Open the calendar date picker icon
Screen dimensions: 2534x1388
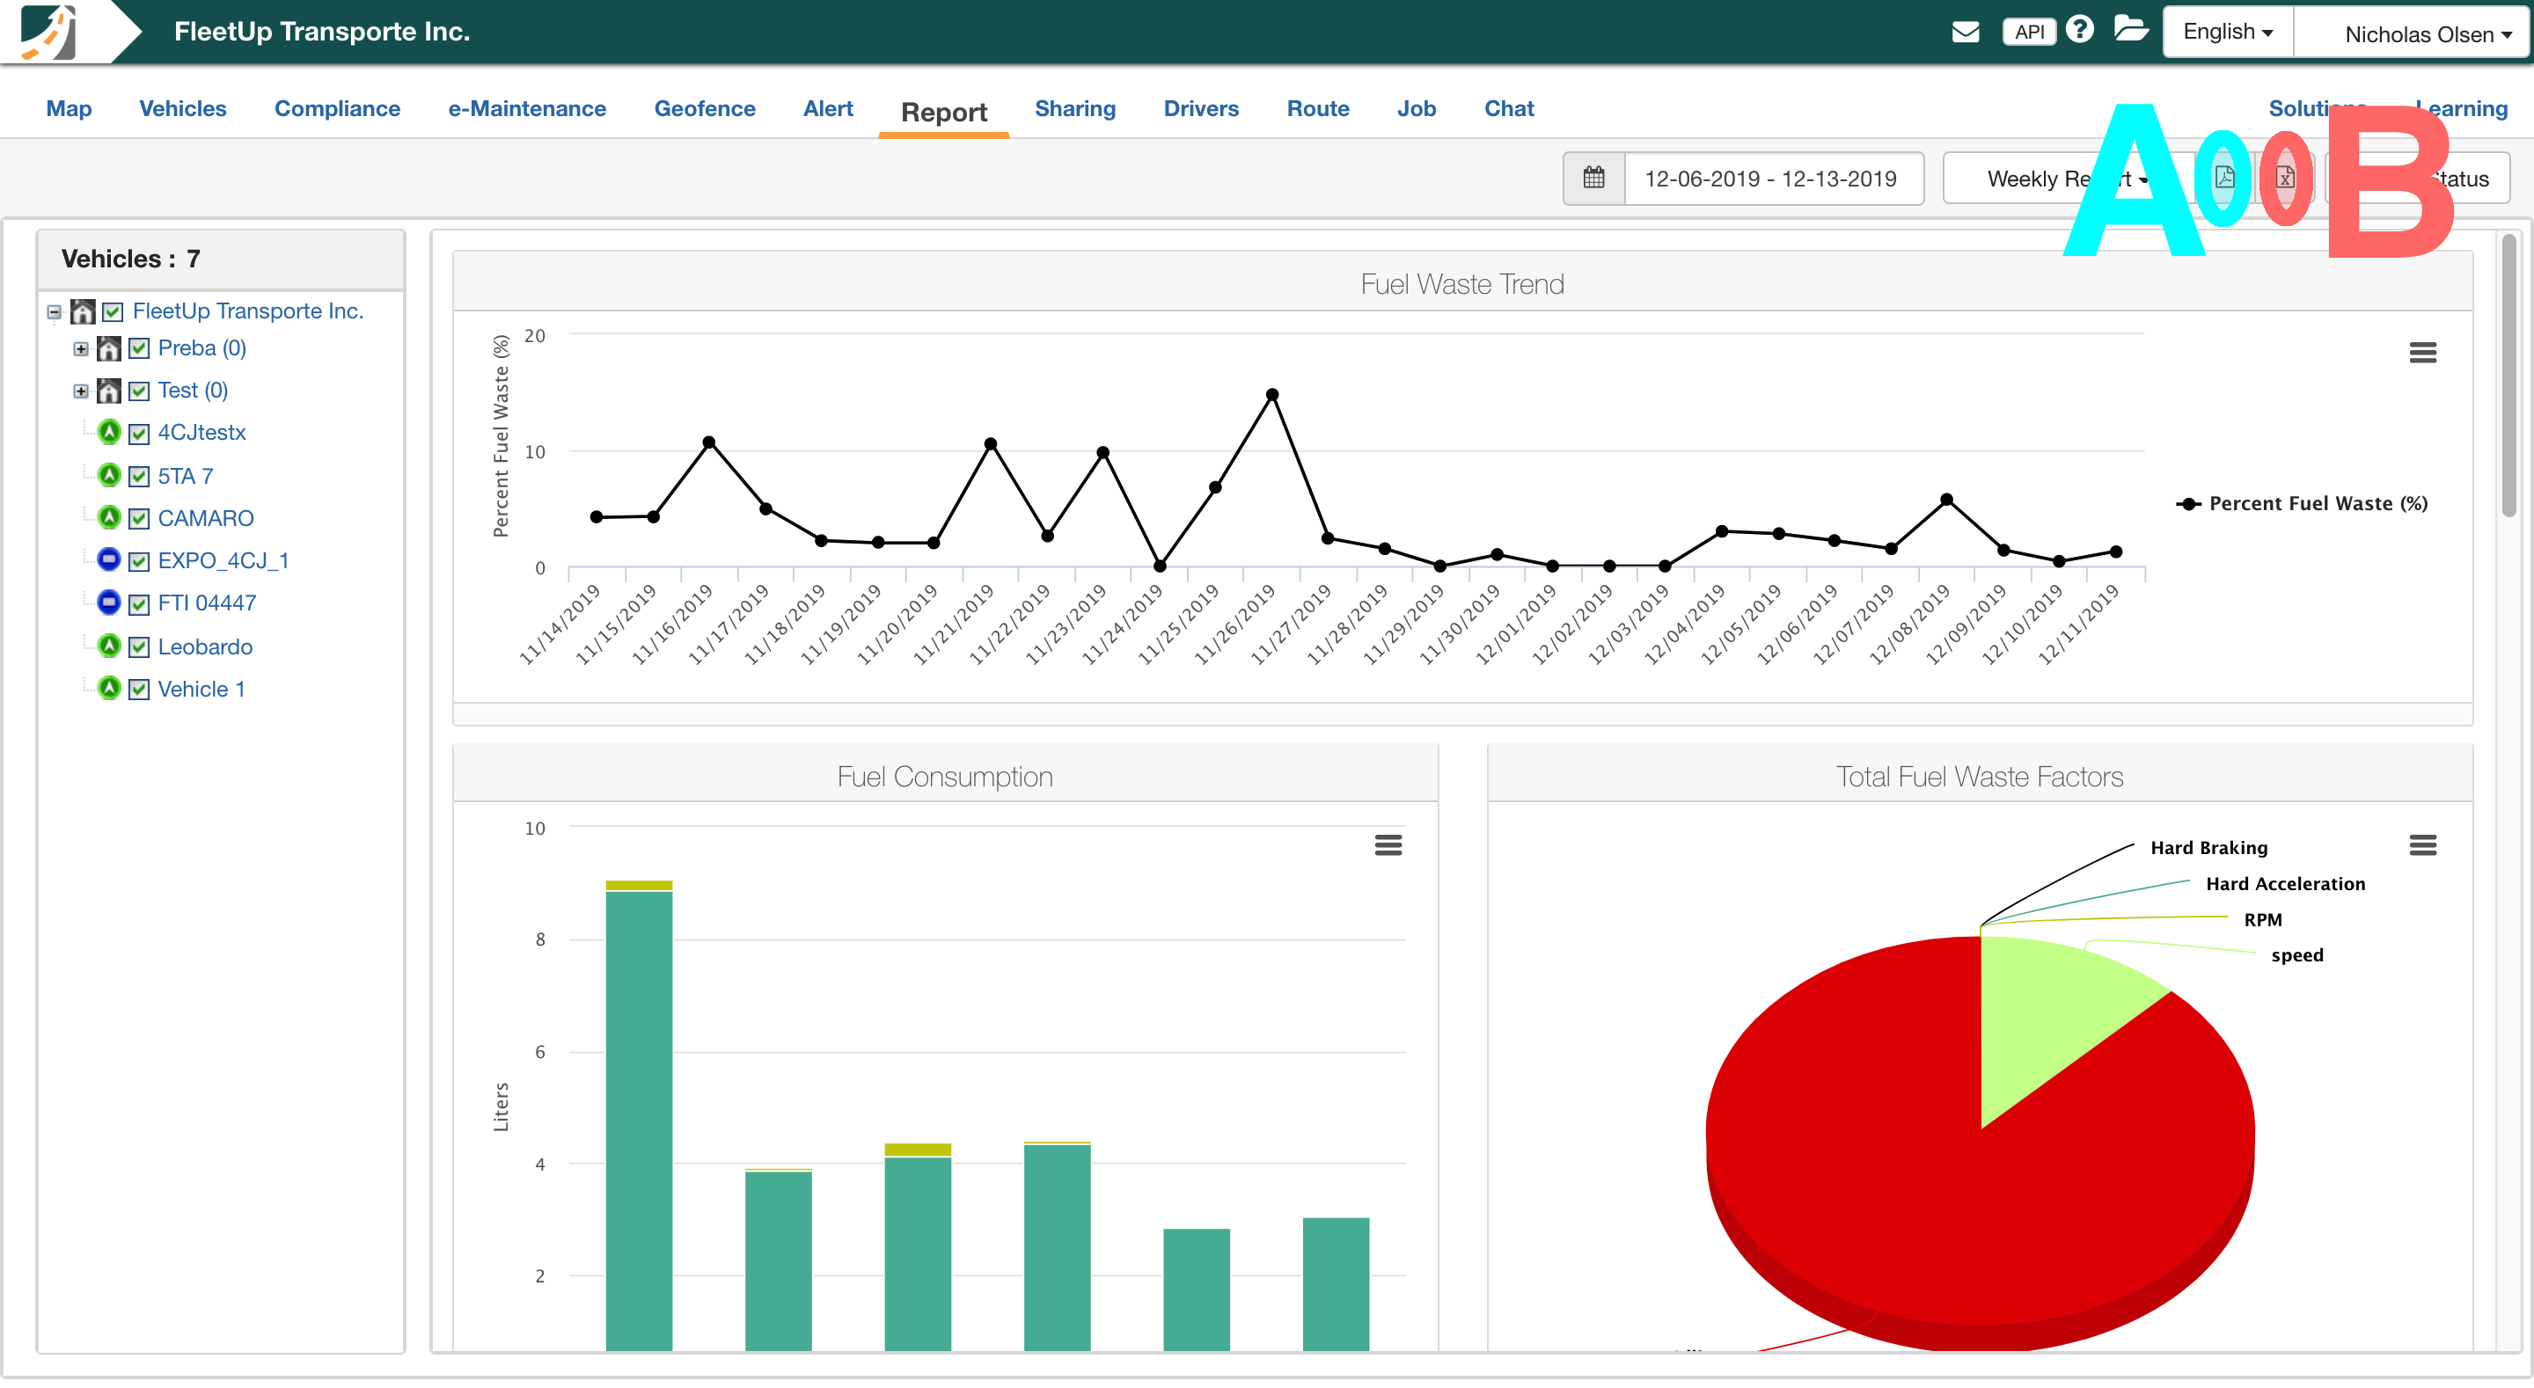1593,178
